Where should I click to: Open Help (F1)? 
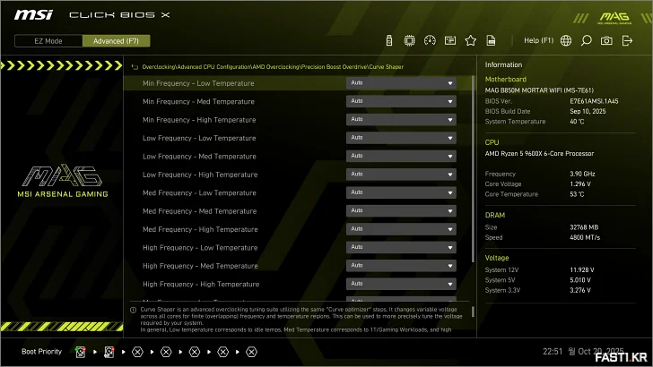tap(538, 41)
